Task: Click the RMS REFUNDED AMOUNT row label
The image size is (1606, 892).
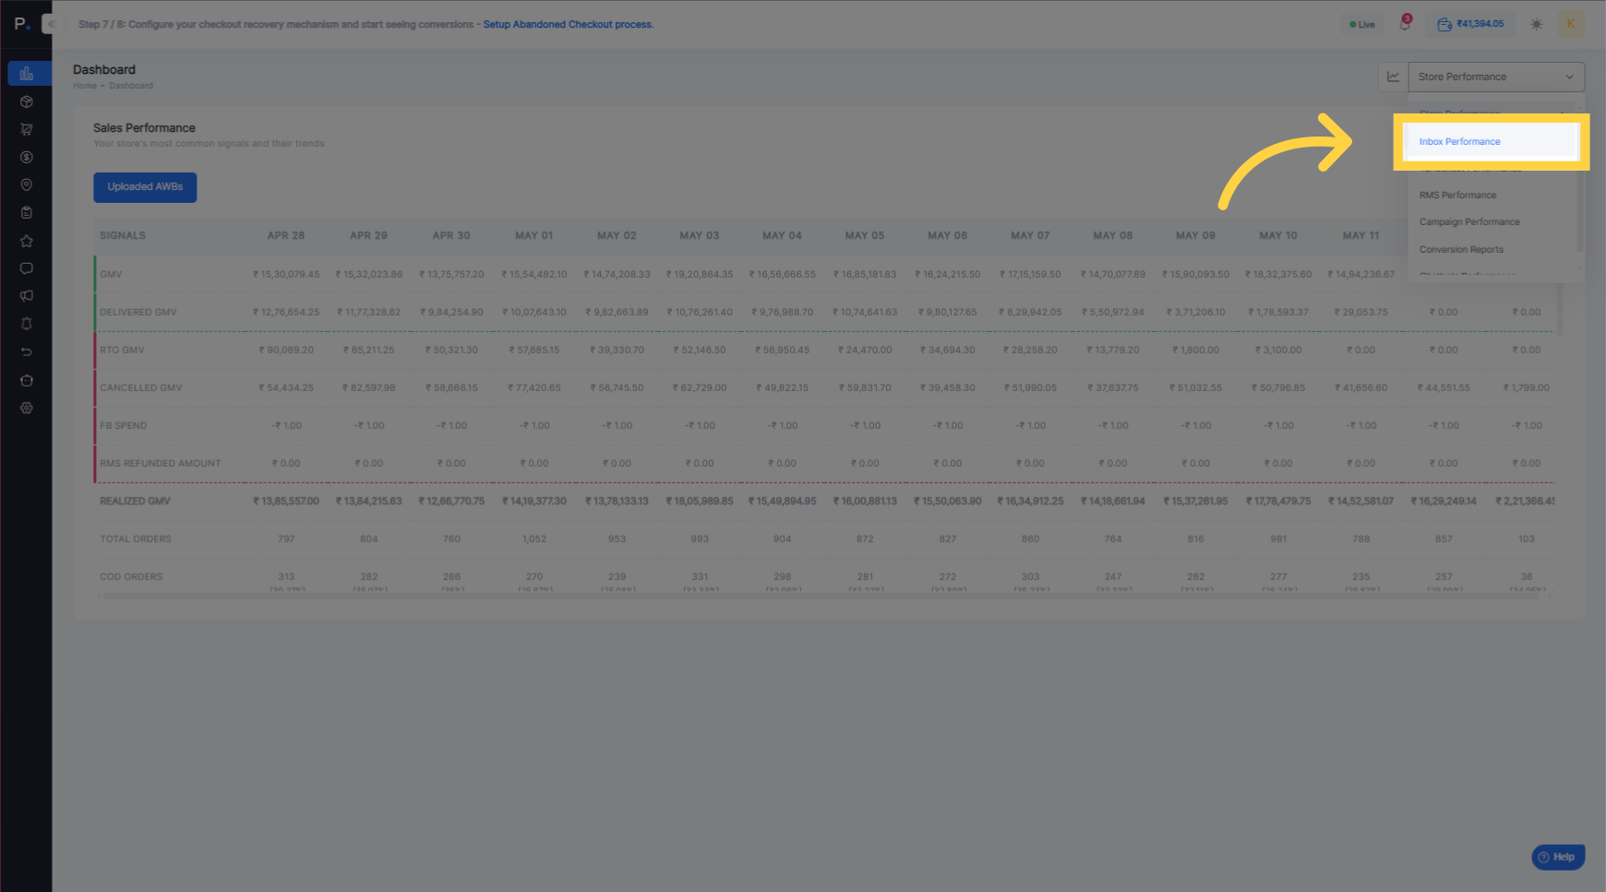Action: point(161,464)
